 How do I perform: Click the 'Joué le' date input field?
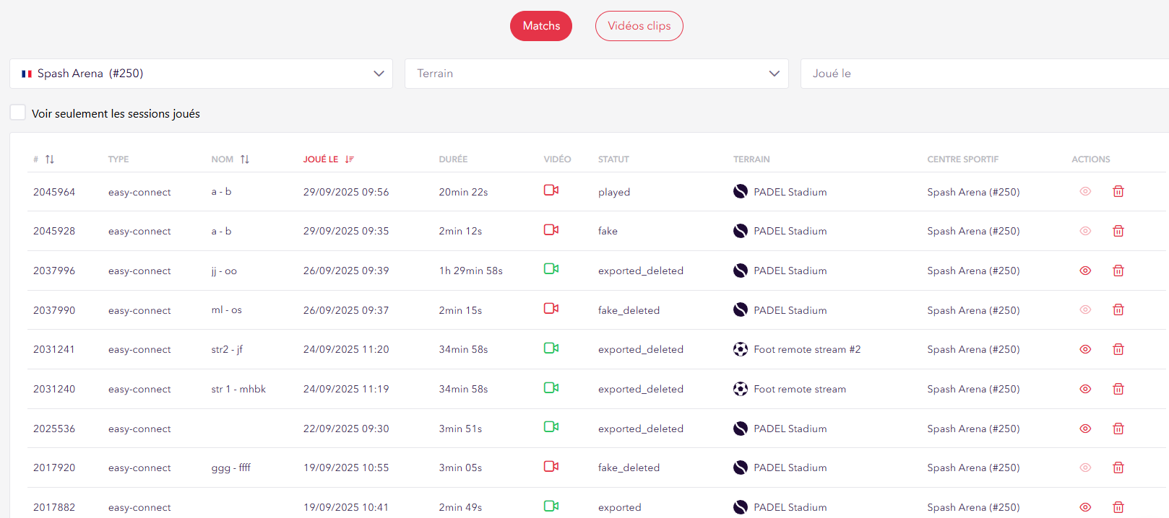tap(983, 74)
